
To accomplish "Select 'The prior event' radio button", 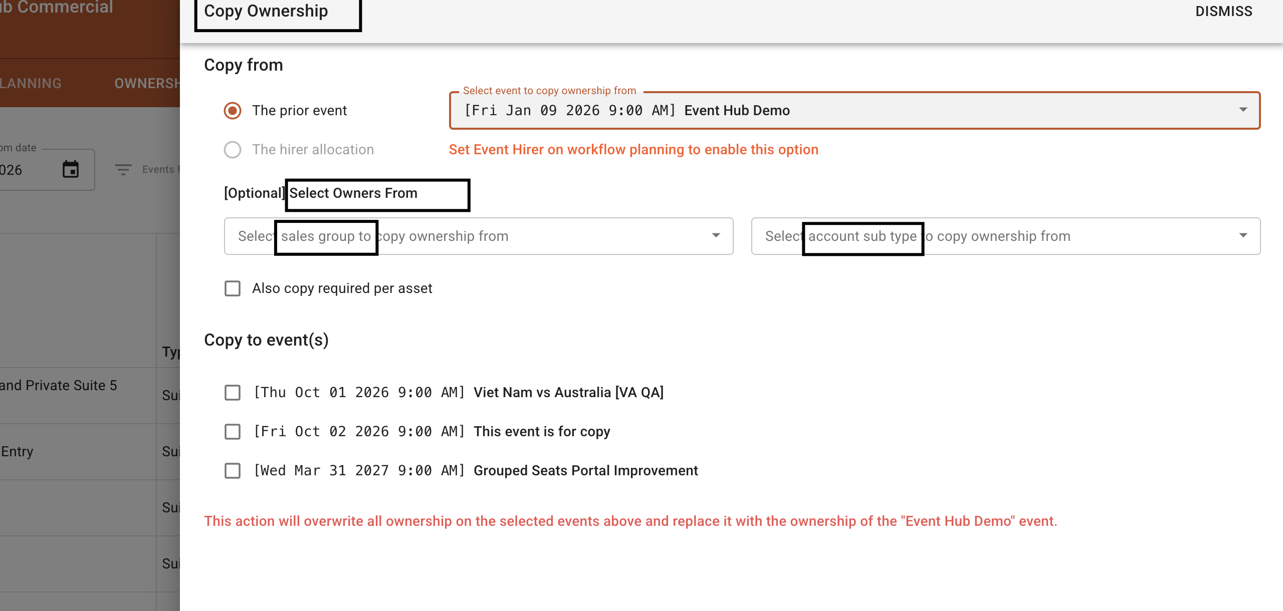I will pos(233,111).
